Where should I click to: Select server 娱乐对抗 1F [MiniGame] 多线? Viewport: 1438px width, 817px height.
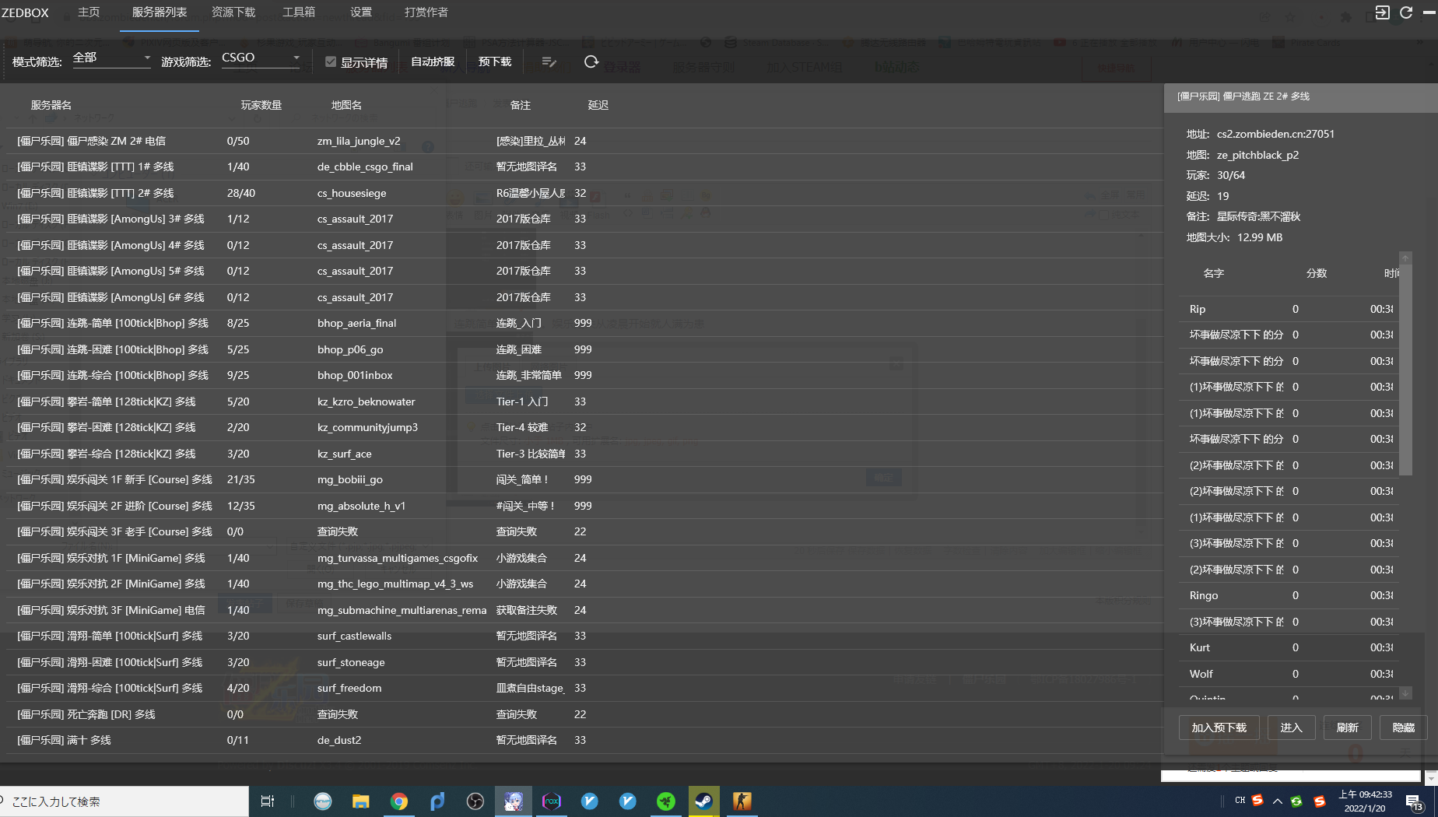pyautogui.click(x=584, y=558)
